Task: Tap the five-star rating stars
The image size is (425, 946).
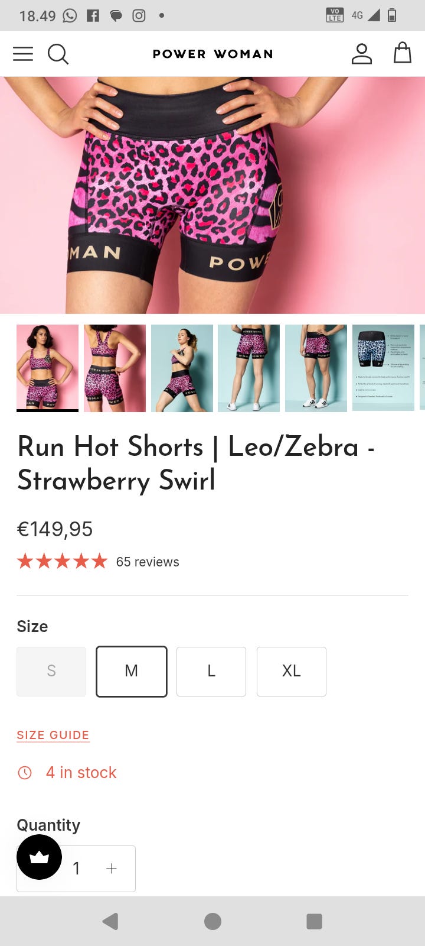Action: pyautogui.click(x=63, y=561)
